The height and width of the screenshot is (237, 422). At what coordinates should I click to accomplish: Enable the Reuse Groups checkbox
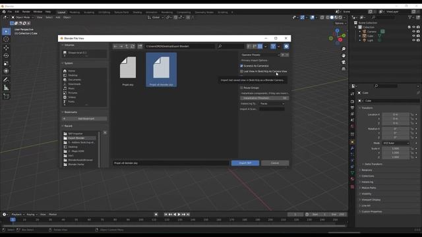click(241, 88)
